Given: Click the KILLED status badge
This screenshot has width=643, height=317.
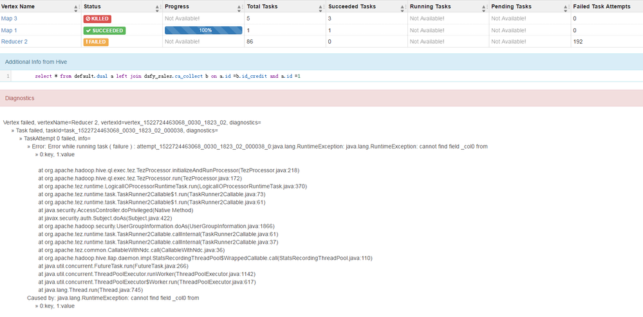Looking at the screenshot, I should [x=97, y=19].
